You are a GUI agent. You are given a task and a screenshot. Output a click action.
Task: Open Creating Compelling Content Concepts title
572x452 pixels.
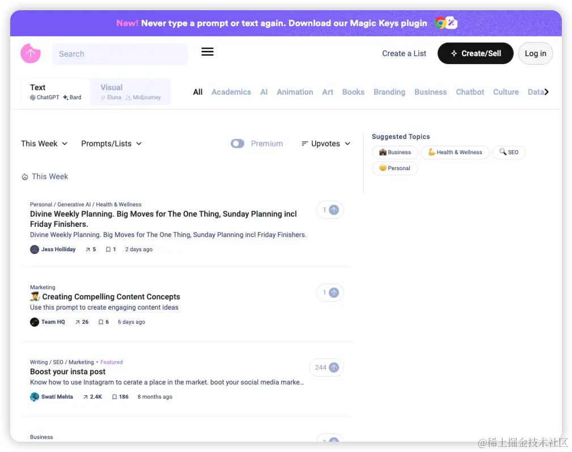(105, 297)
